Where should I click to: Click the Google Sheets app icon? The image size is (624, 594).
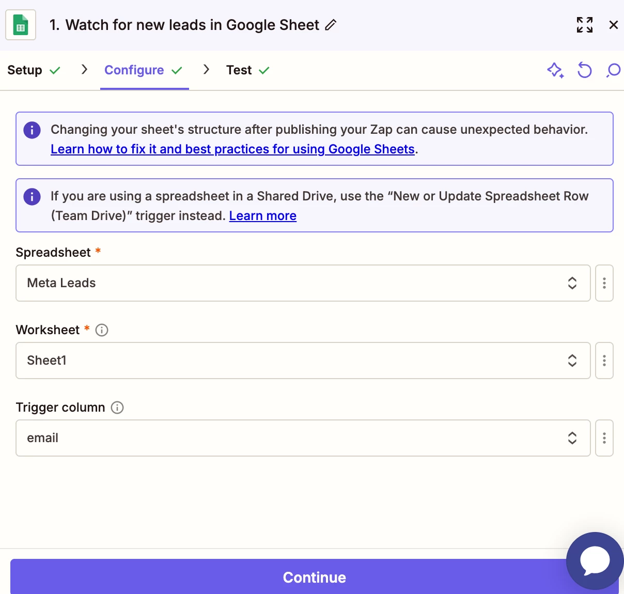[21, 25]
